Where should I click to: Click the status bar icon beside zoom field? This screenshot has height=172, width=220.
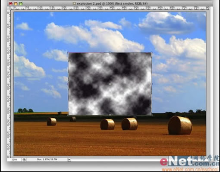click(x=24, y=159)
